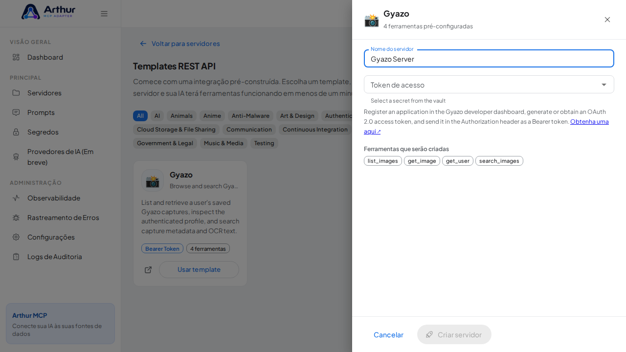Click the get_image tool chip
Screen dimensions: 626x352
422,161
